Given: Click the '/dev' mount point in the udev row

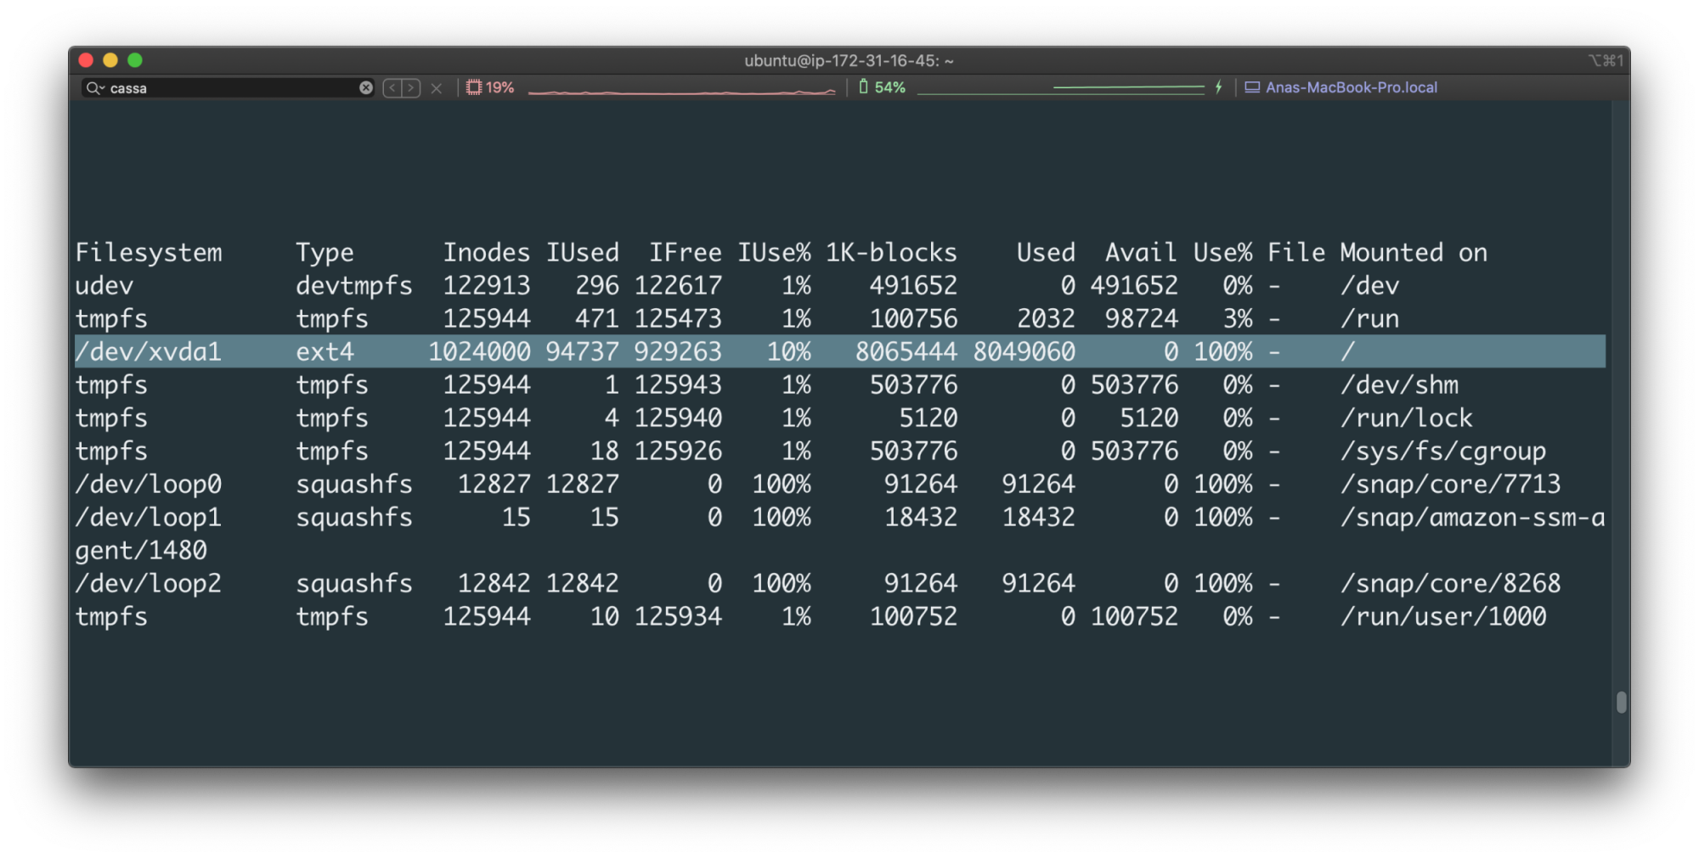Looking at the screenshot, I should point(1369,286).
